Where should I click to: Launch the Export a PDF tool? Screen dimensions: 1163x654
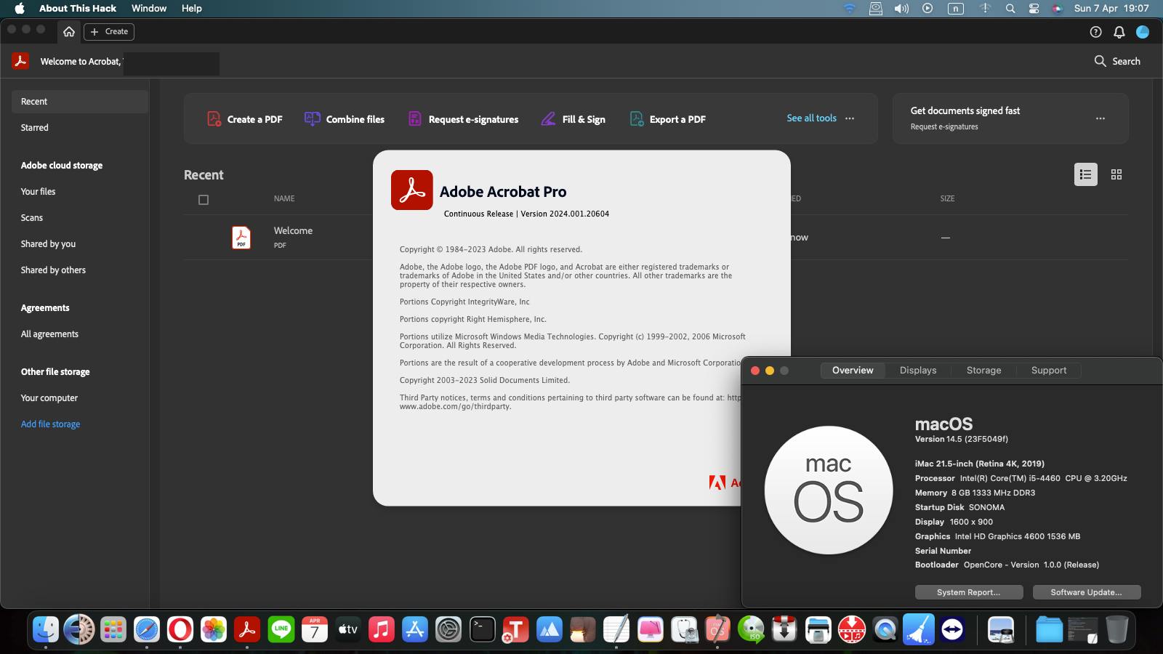(667, 119)
